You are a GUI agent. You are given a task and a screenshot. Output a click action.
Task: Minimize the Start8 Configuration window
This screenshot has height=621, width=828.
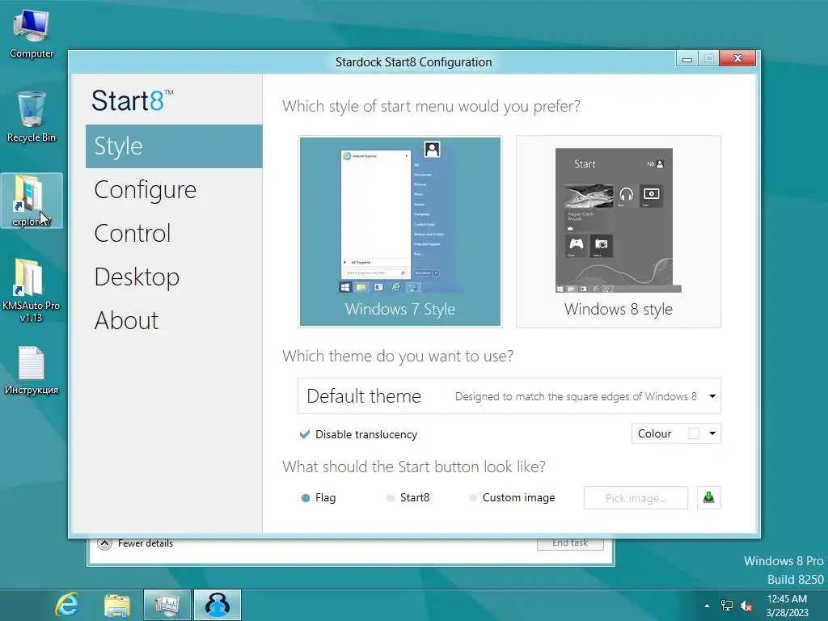pos(687,58)
